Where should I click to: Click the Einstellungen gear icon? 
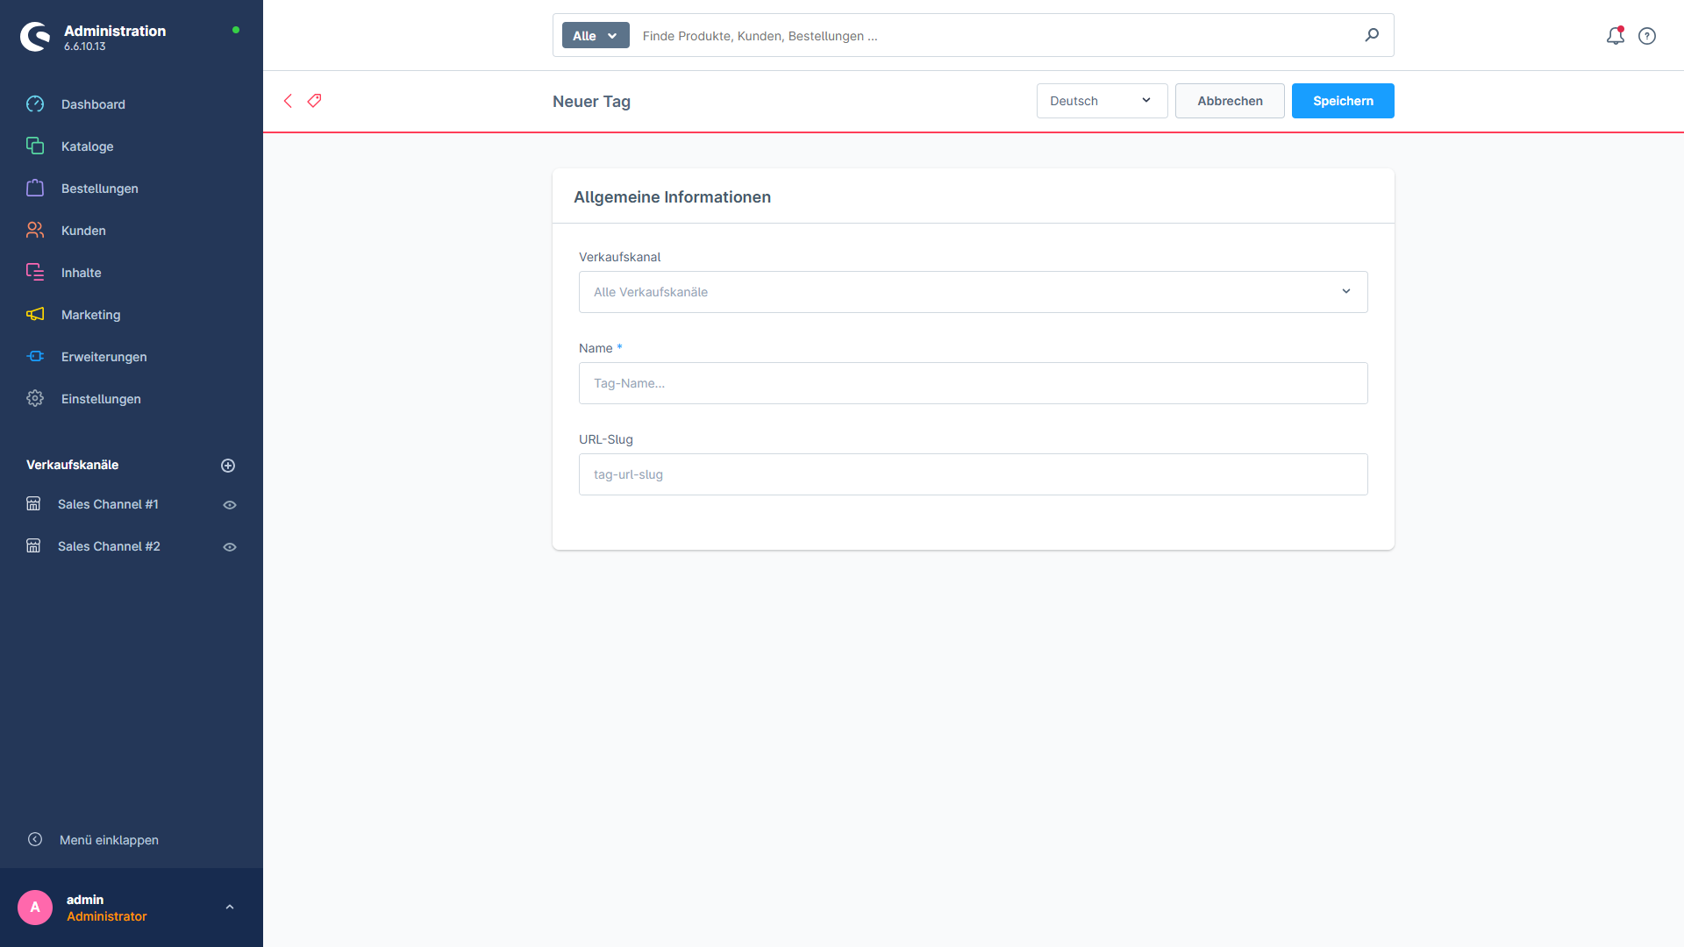click(x=35, y=399)
